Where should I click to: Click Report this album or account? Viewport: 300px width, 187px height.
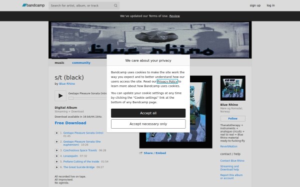tap(231, 177)
